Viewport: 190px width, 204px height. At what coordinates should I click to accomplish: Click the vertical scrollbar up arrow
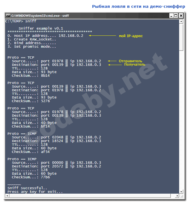181,21
